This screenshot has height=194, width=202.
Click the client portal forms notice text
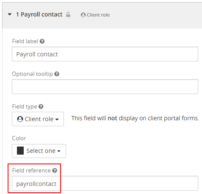pyautogui.click(x=135, y=118)
